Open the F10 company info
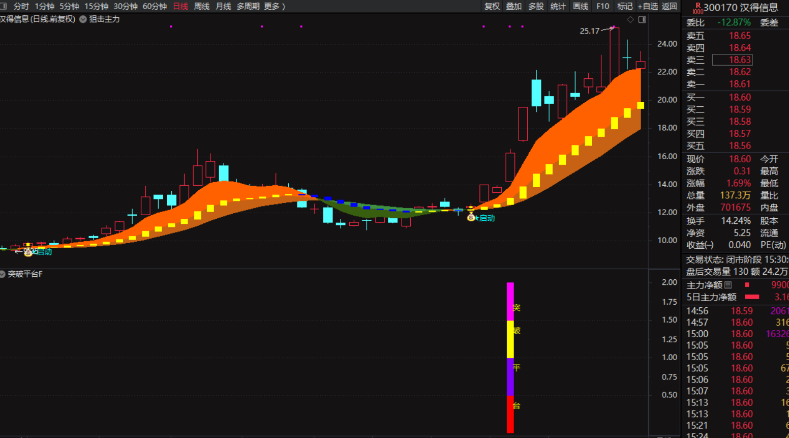The width and height of the screenshot is (789, 438). pos(602,6)
